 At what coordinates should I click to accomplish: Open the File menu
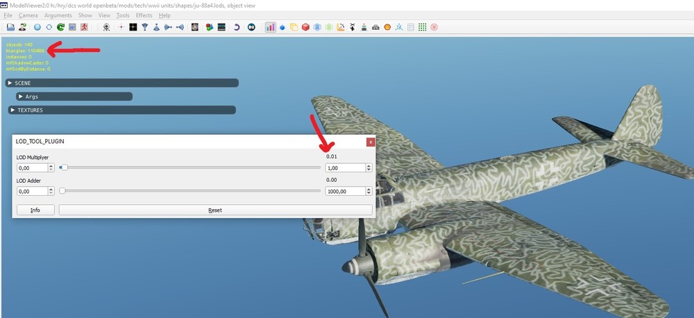[8, 15]
